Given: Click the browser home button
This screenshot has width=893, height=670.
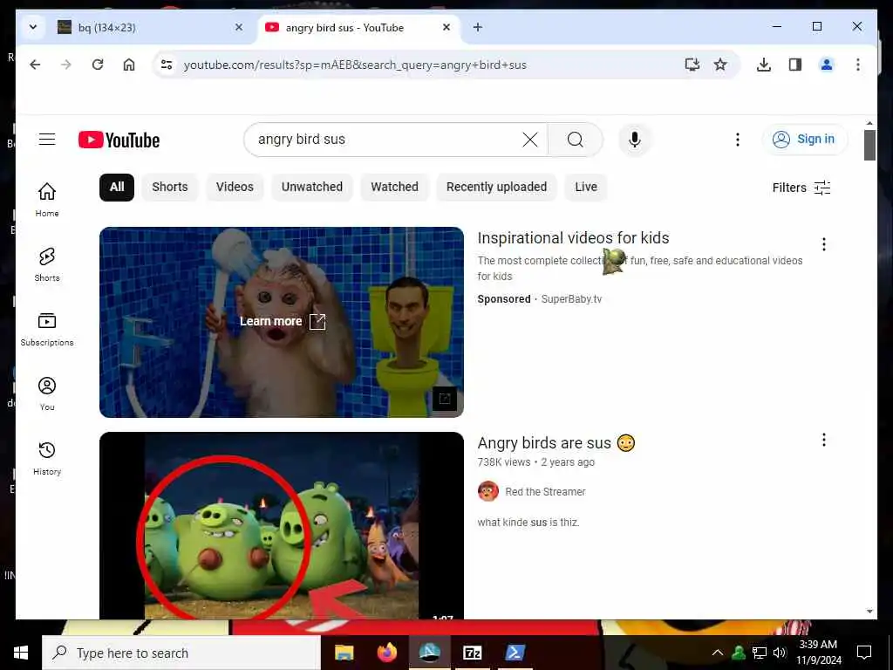Looking at the screenshot, I should tap(129, 65).
